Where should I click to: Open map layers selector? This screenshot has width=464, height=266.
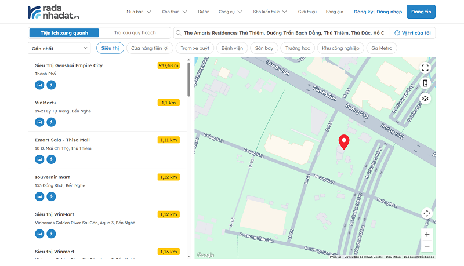tap(425, 99)
